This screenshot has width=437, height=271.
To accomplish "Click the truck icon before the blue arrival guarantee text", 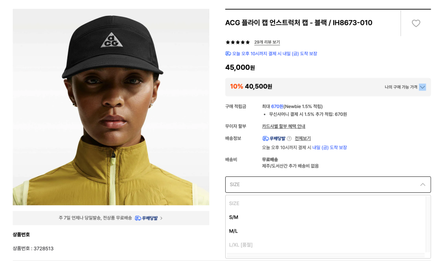I will pos(228,53).
